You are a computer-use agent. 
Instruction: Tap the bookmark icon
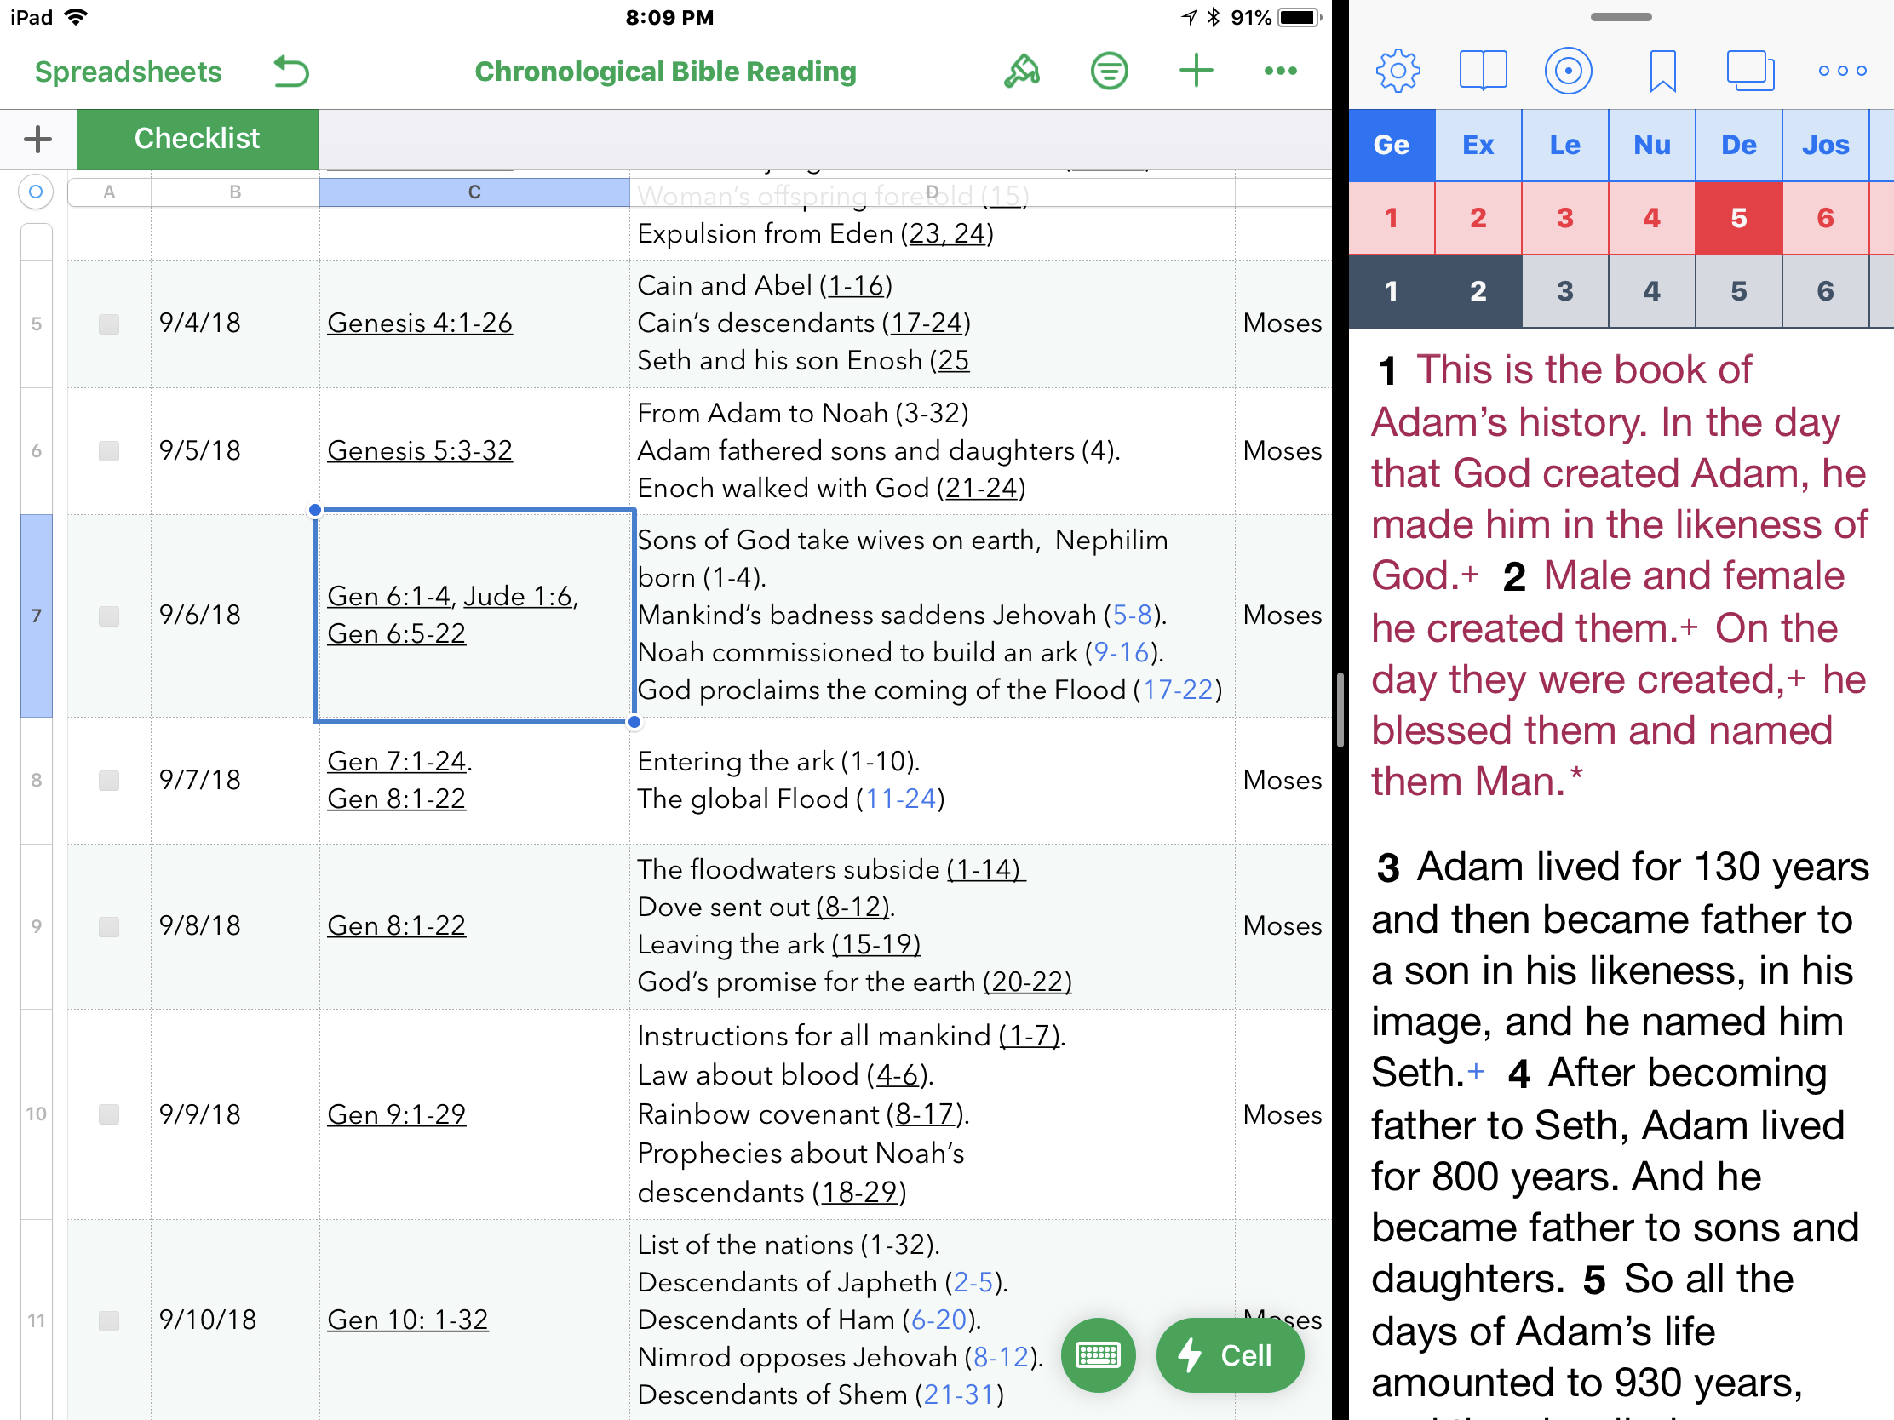[x=1662, y=71]
